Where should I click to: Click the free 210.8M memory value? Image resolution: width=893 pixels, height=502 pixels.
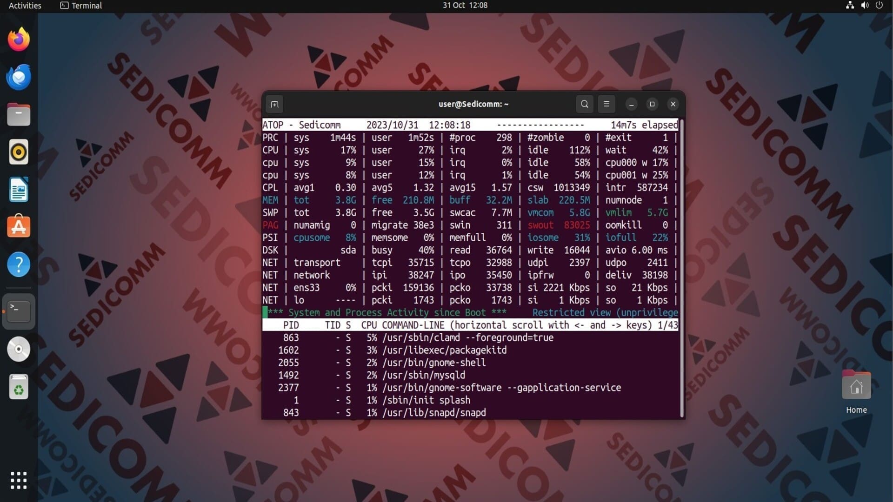pos(403,200)
